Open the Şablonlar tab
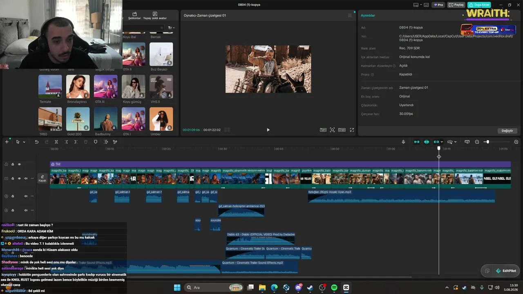523x294 pixels. click(134, 16)
